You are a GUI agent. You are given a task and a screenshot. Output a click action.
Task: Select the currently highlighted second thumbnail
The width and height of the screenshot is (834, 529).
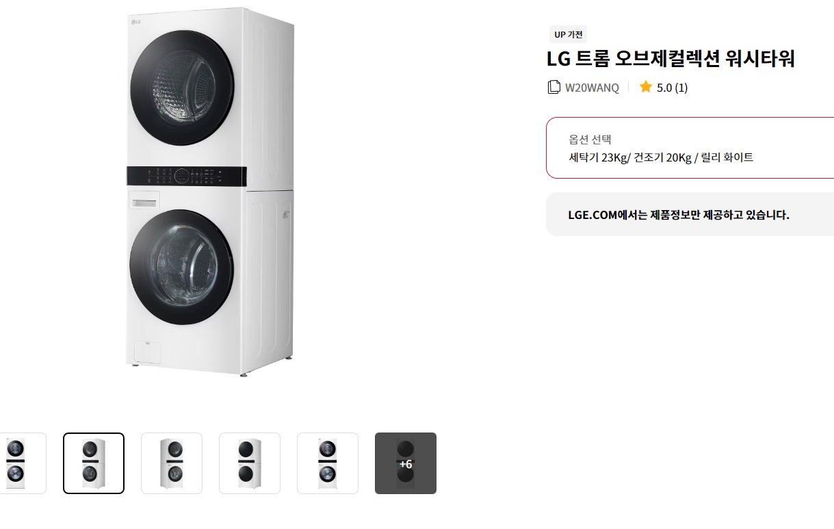[x=94, y=463]
